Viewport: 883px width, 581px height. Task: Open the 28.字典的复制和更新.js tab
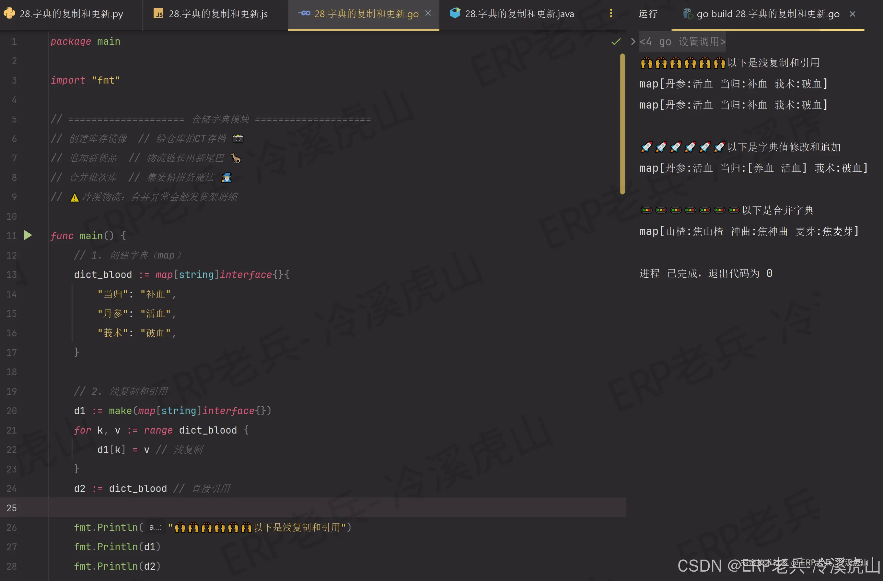coord(218,14)
